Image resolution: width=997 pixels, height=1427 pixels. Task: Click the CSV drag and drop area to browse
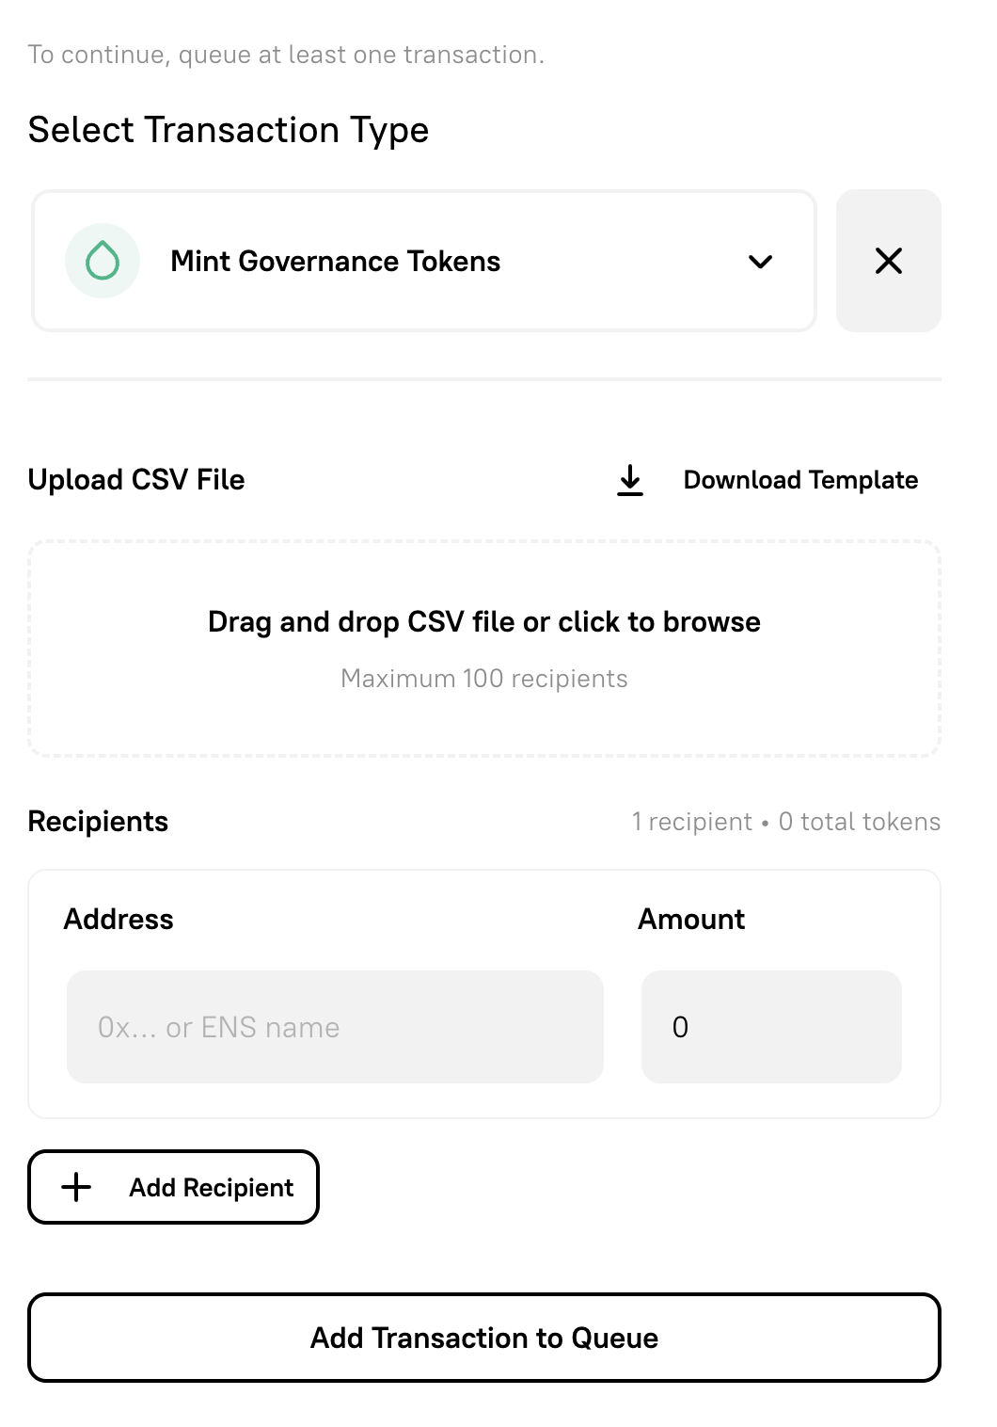click(484, 648)
